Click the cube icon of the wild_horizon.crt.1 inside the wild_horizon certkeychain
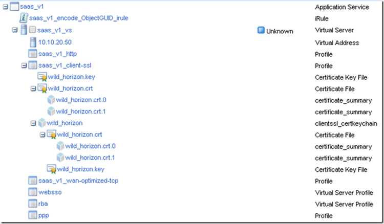This screenshot has height=224, width=384. (60, 158)
